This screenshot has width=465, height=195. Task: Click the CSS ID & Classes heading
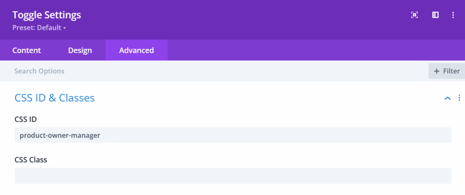[x=54, y=98]
